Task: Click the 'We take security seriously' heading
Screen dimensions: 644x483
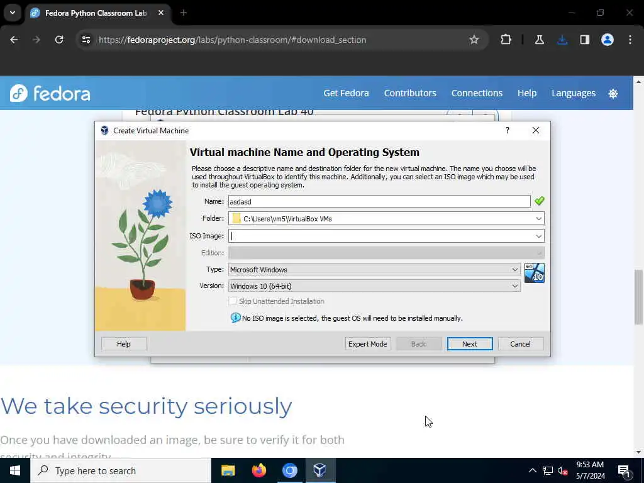Action: click(146, 407)
